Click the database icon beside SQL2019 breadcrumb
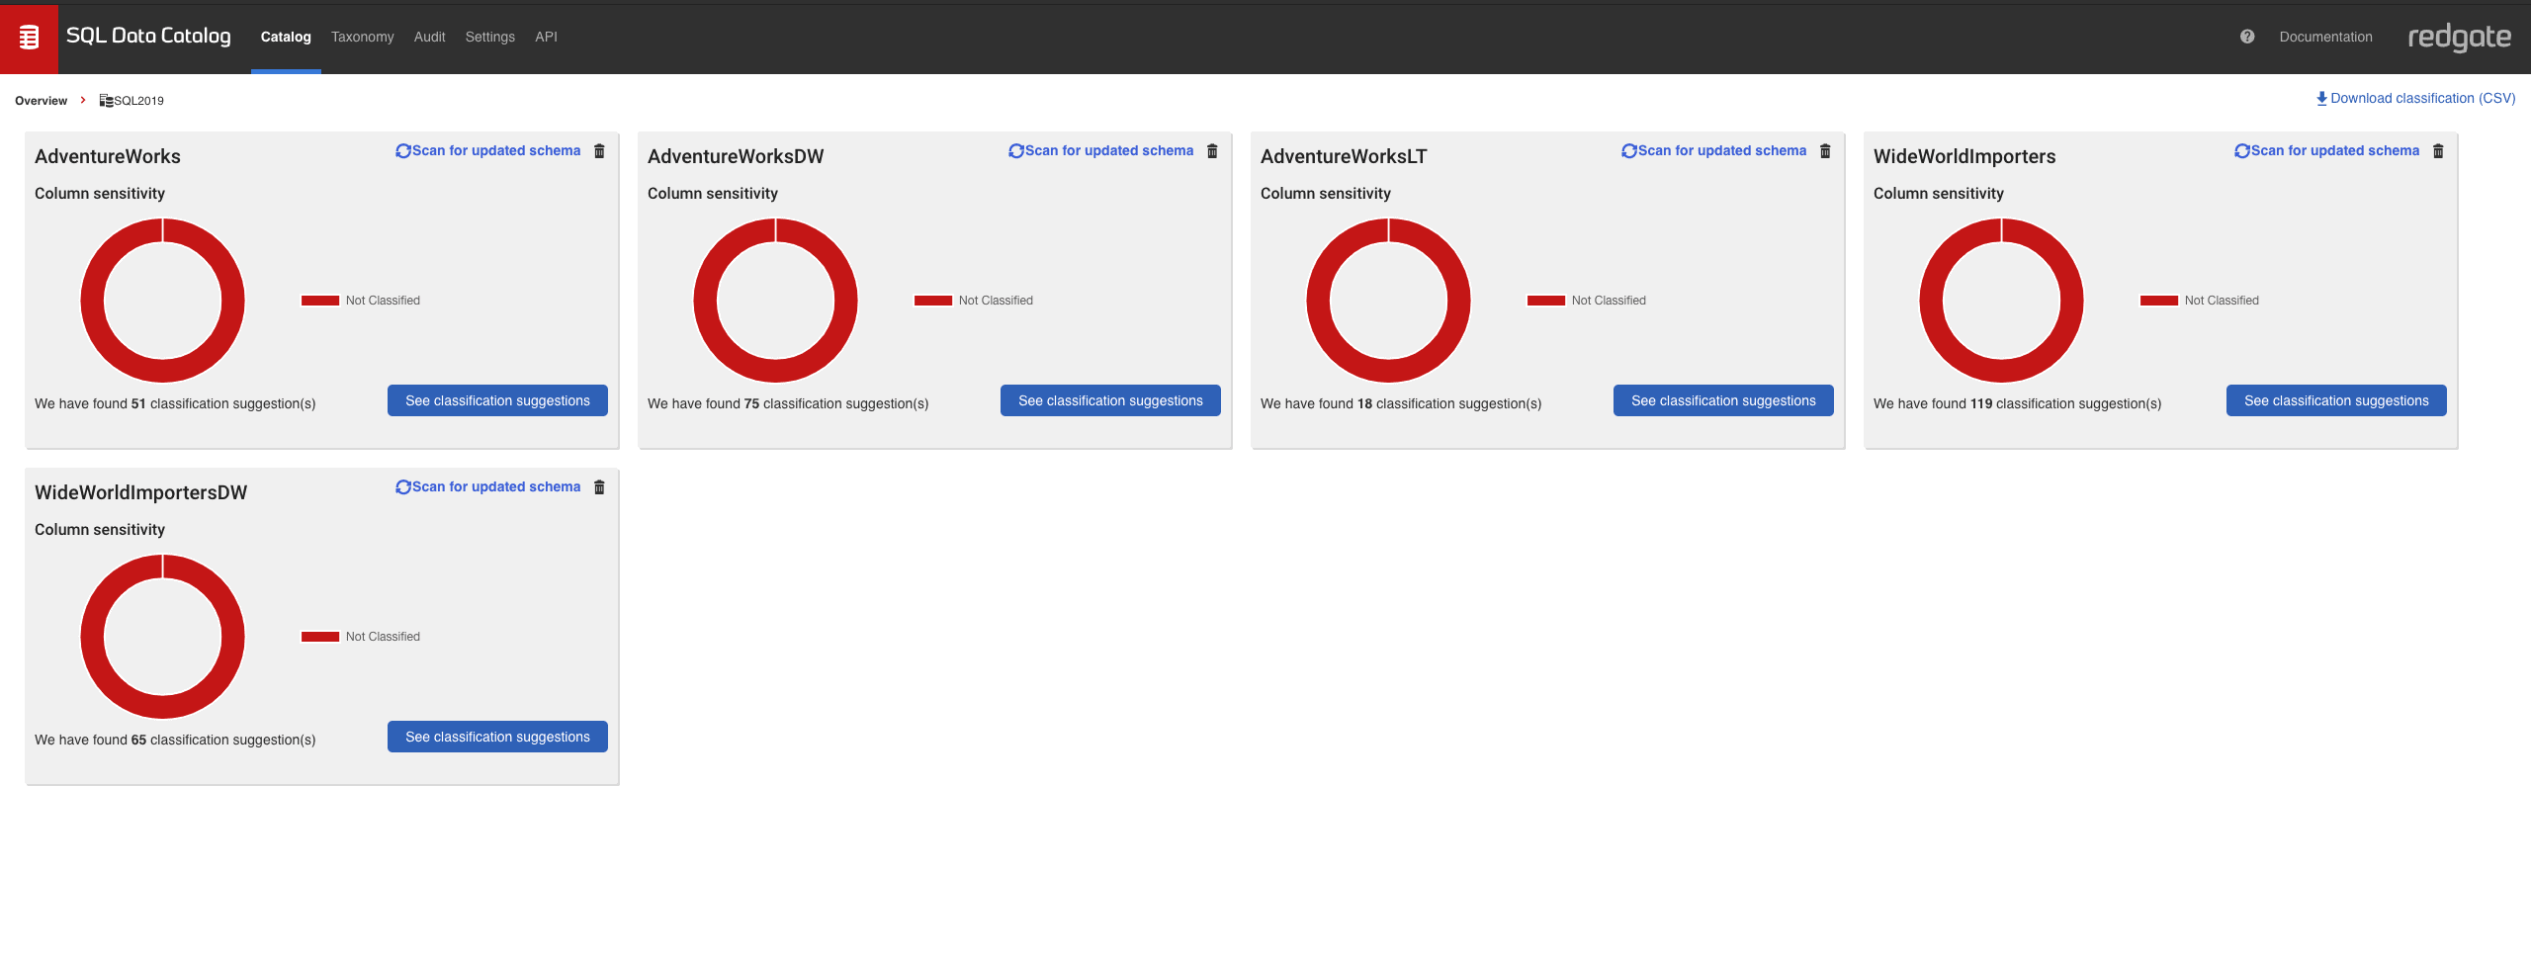The height and width of the screenshot is (962, 2531). click(105, 99)
